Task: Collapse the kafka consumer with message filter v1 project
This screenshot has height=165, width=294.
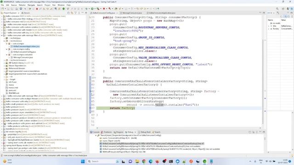Action: pyautogui.click(x=2, y=35)
